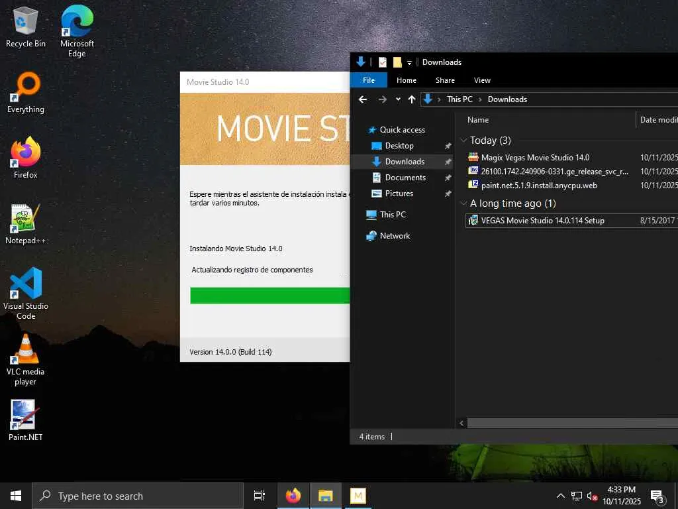
Task: Select the Magix Vegas Movie Studio 14.0 file
Action: point(535,158)
